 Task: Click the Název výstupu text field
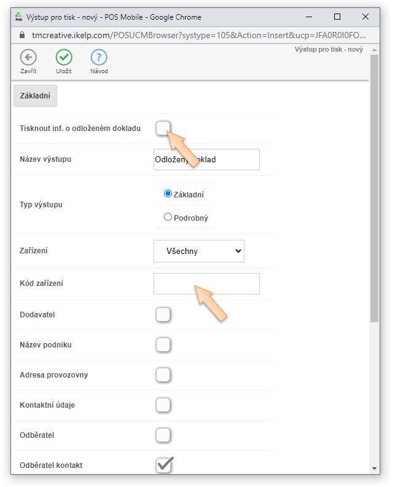pyautogui.click(x=206, y=159)
